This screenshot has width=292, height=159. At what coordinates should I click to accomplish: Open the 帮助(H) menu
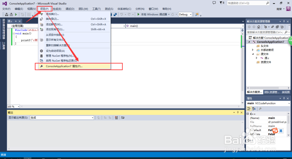pyautogui.click(x=167, y=9)
